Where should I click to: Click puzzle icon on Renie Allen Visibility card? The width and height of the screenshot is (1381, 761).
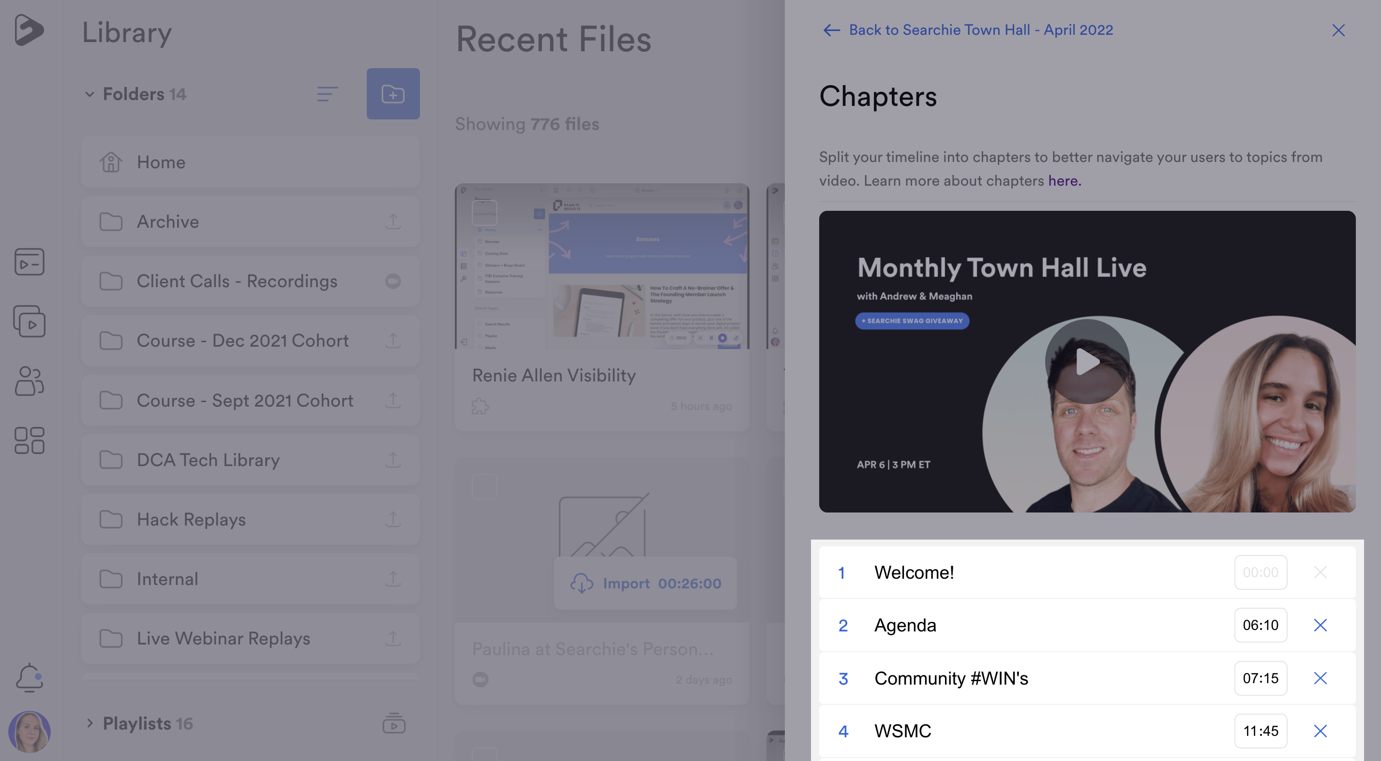click(x=480, y=407)
